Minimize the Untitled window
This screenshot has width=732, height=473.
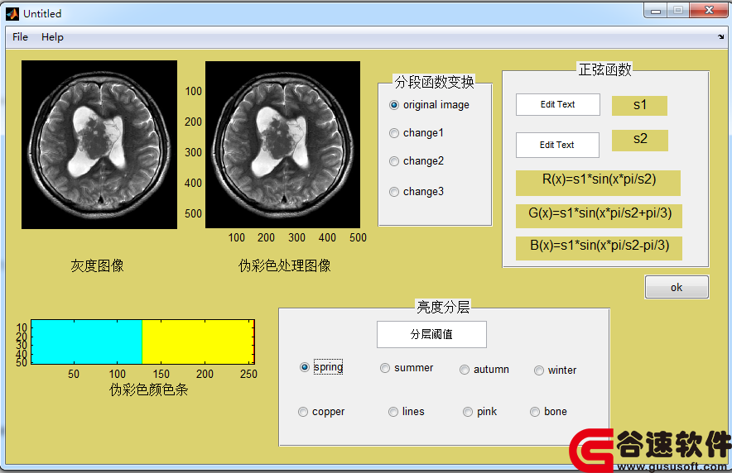[x=656, y=11]
